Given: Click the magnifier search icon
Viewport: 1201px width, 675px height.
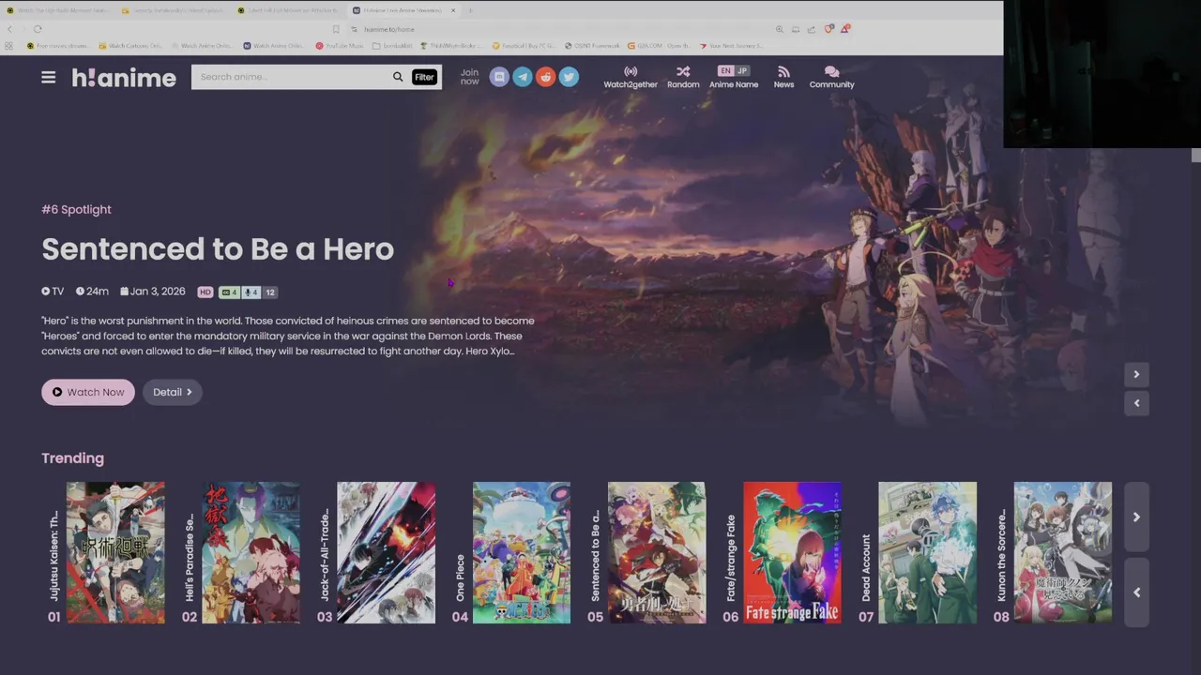Looking at the screenshot, I should coord(398,77).
